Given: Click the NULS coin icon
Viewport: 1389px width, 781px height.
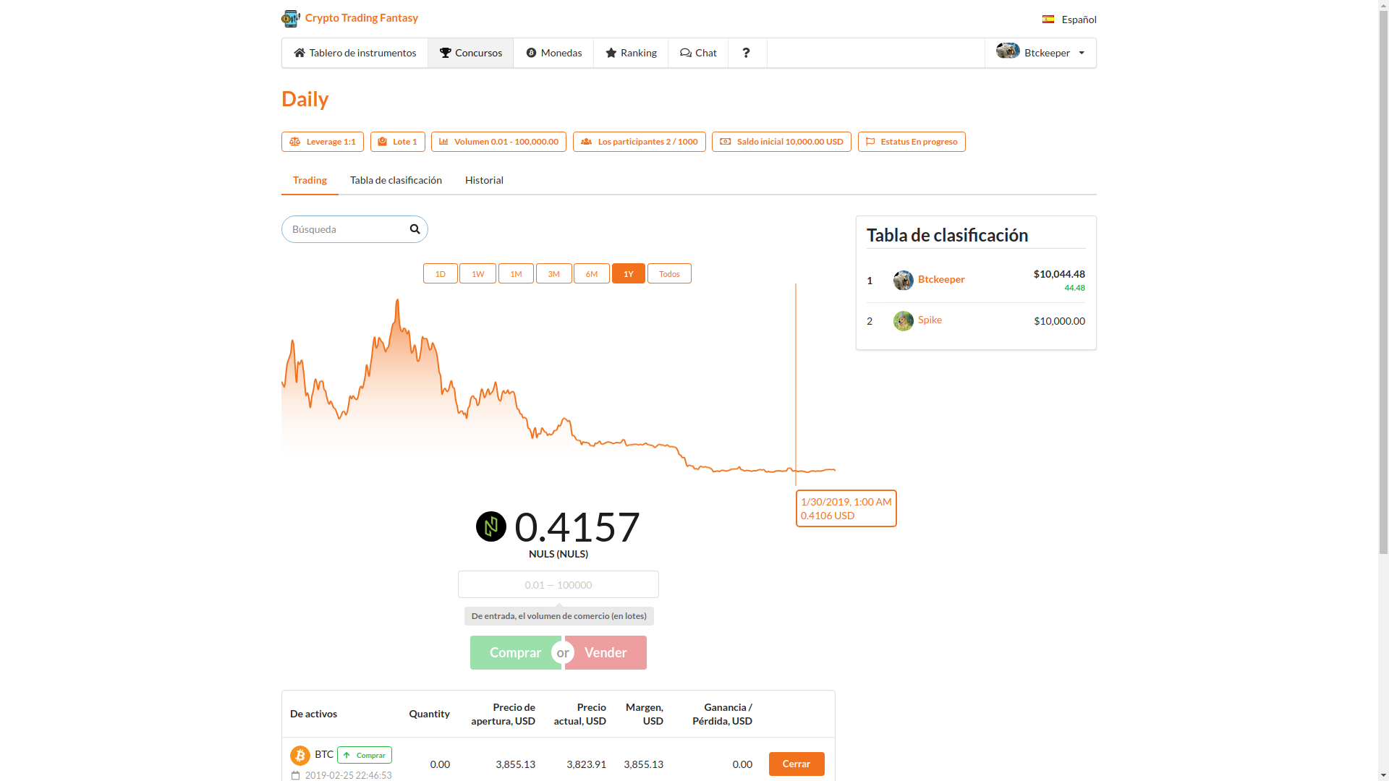Looking at the screenshot, I should (491, 526).
